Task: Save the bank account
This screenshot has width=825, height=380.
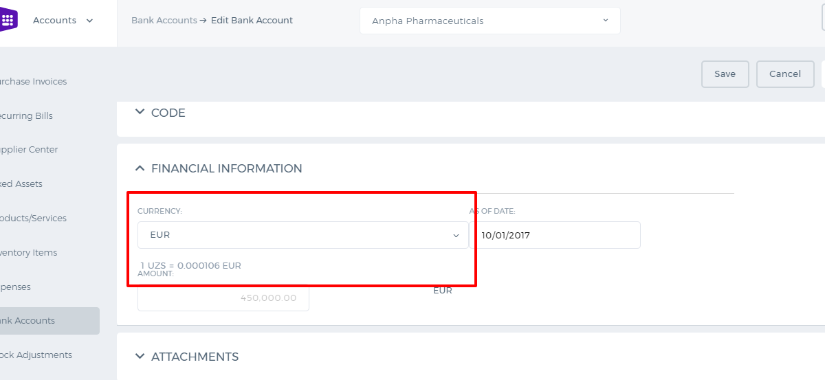Action: tap(725, 74)
